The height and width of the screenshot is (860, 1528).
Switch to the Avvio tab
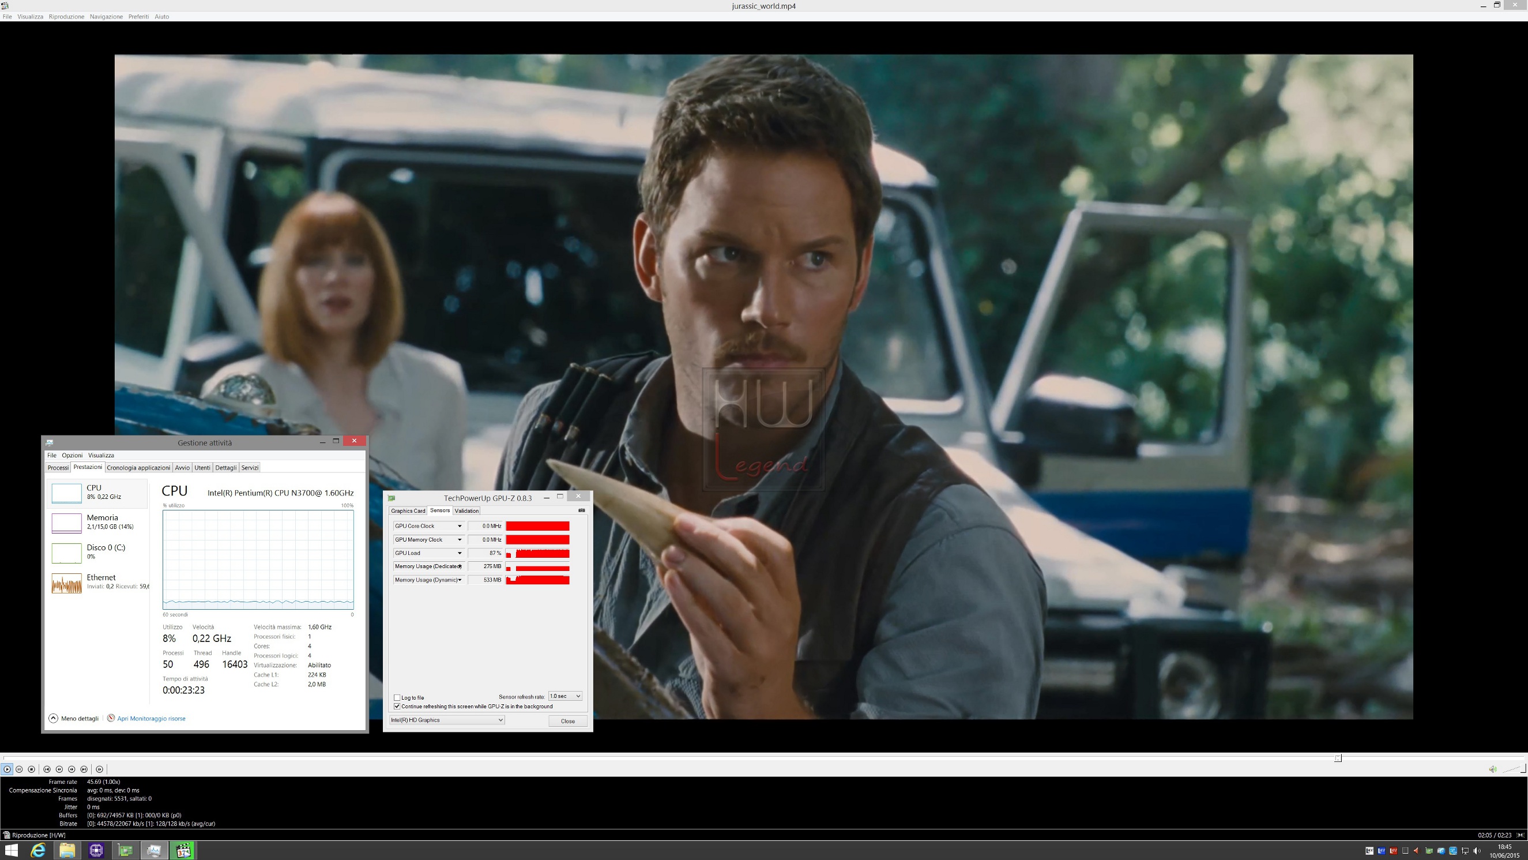(182, 468)
